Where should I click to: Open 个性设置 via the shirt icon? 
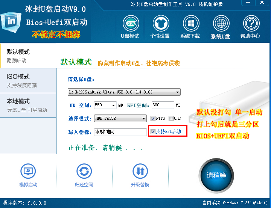coord(161,23)
